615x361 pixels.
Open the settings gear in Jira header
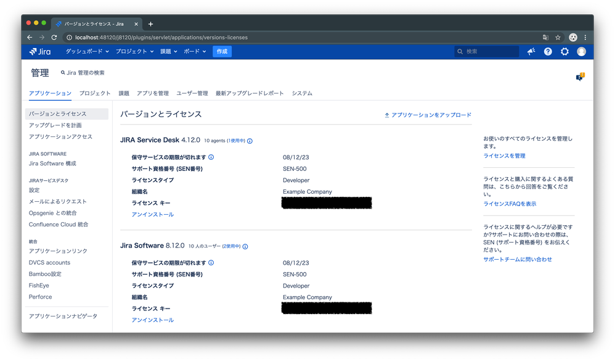pyautogui.click(x=564, y=51)
